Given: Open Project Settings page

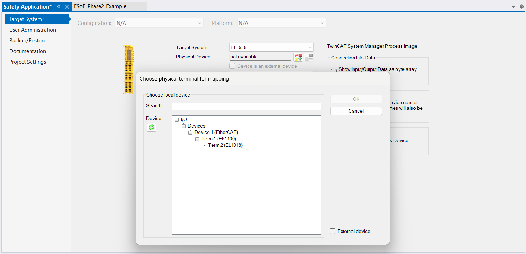Looking at the screenshot, I should tap(28, 62).
